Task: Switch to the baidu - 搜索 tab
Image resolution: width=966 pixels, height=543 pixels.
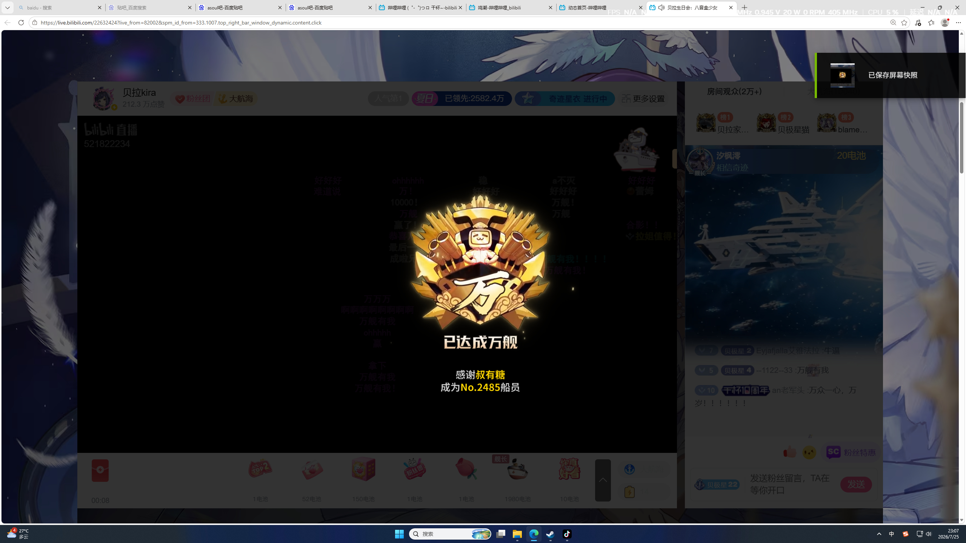Action: pyautogui.click(x=60, y=8)
